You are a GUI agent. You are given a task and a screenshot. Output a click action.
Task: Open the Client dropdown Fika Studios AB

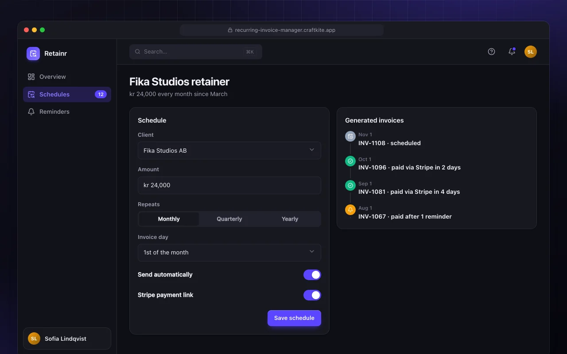(229, 150)
